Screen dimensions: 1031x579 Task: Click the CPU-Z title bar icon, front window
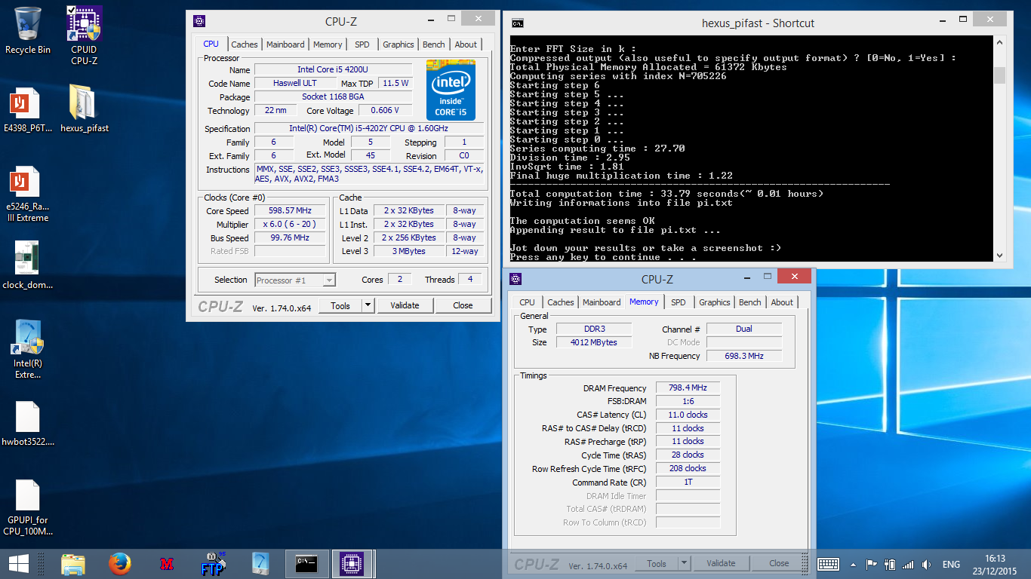pyautogui.click(x=199, y=21)
